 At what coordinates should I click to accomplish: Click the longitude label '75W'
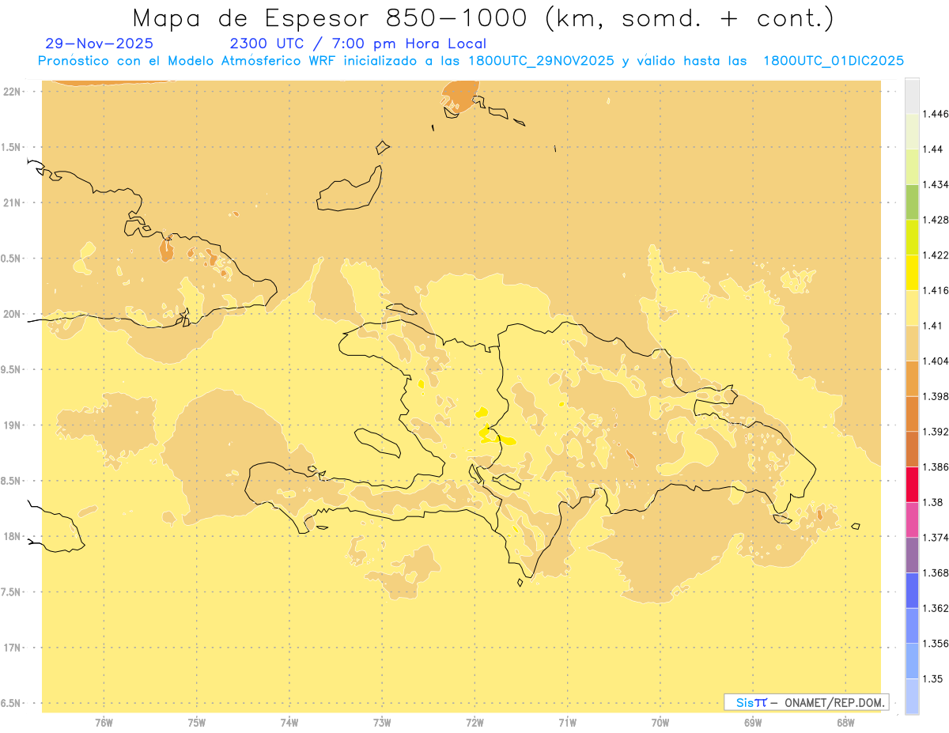click(x=197, y=723)
